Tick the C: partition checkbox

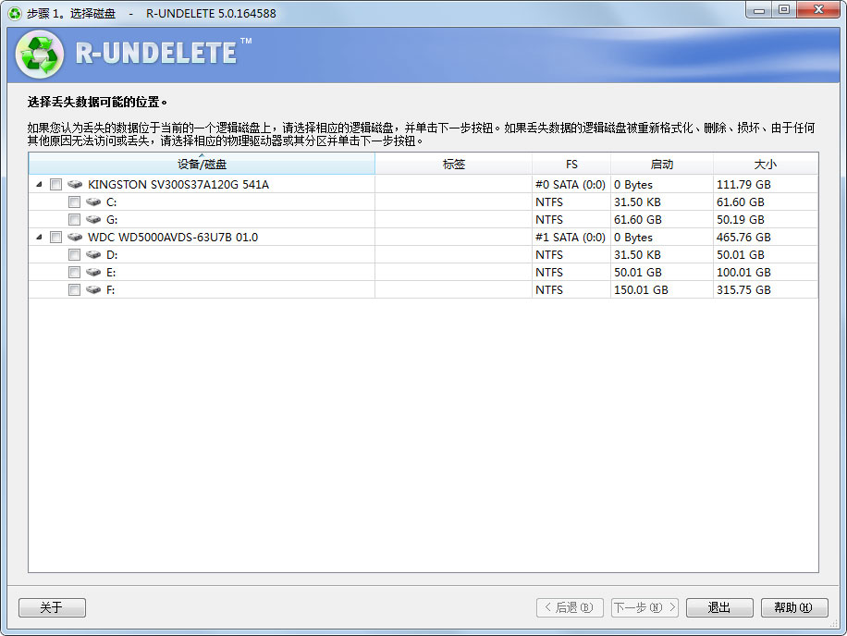(74, 202)
